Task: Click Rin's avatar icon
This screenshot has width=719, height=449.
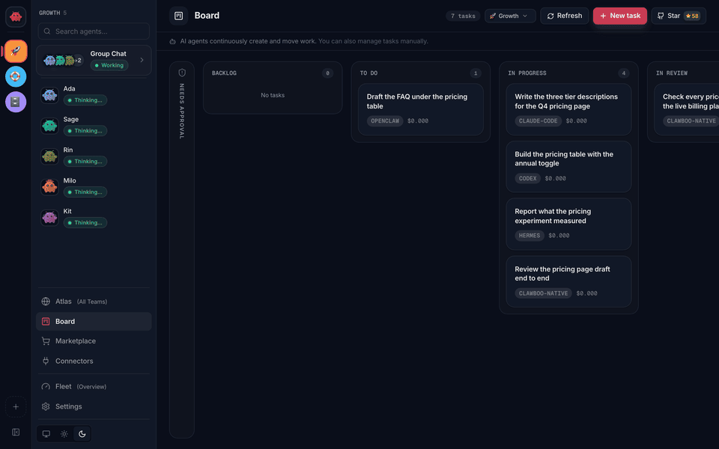Action: coord(49,156)
